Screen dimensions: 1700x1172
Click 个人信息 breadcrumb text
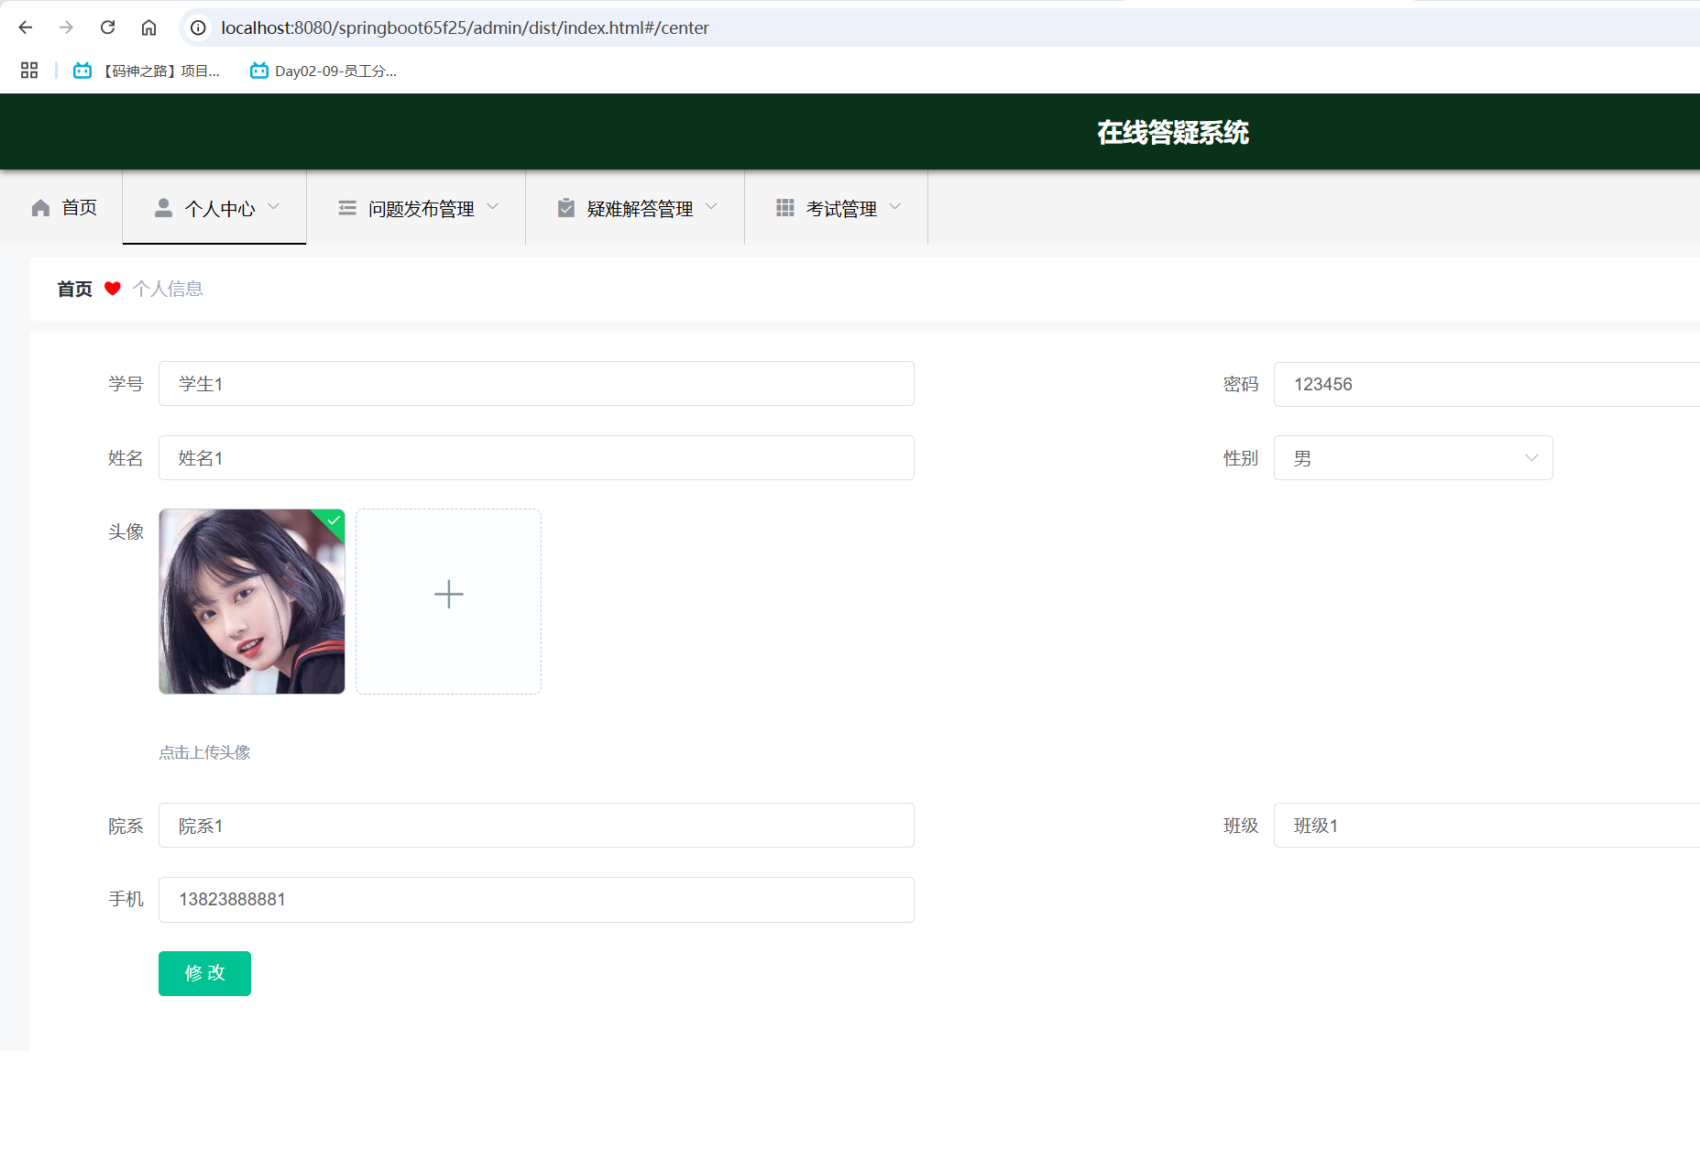168,289
